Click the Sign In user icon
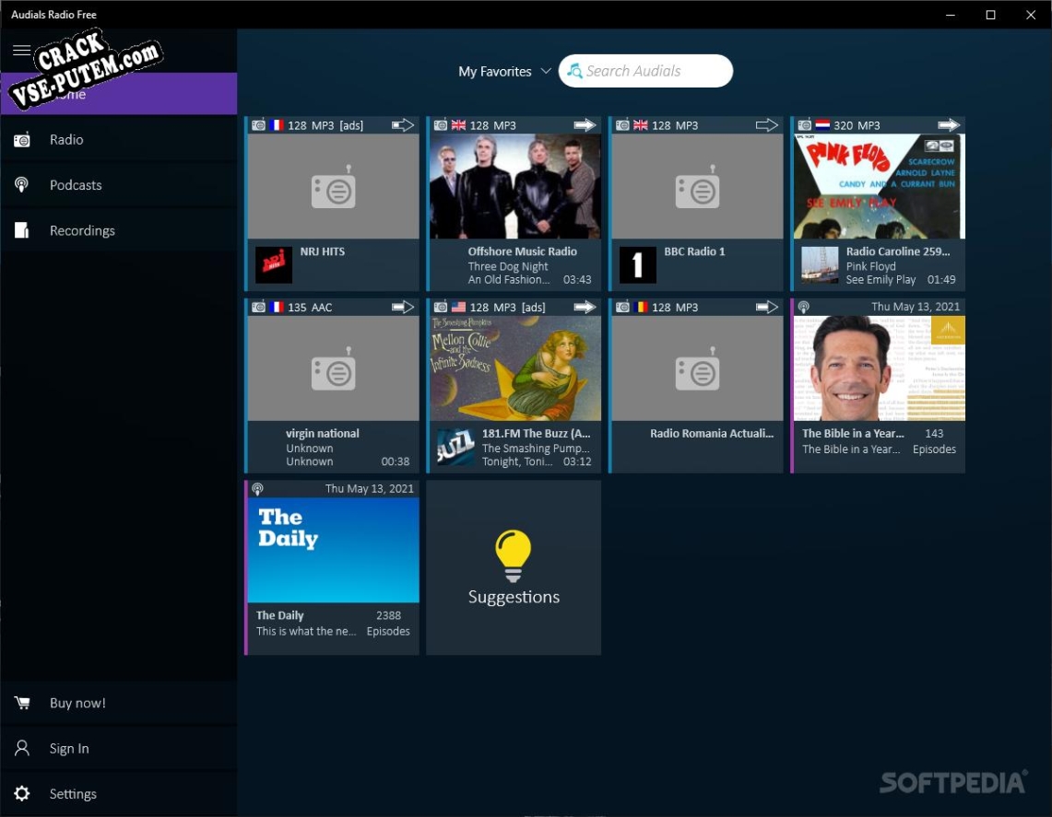The width and height of the screenshot is (1052, 817). 21,748
